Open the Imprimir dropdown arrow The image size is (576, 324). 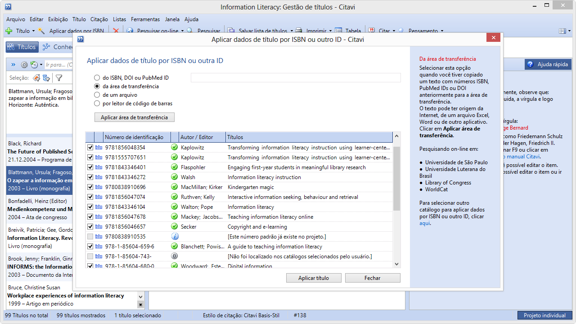(330, 31)
